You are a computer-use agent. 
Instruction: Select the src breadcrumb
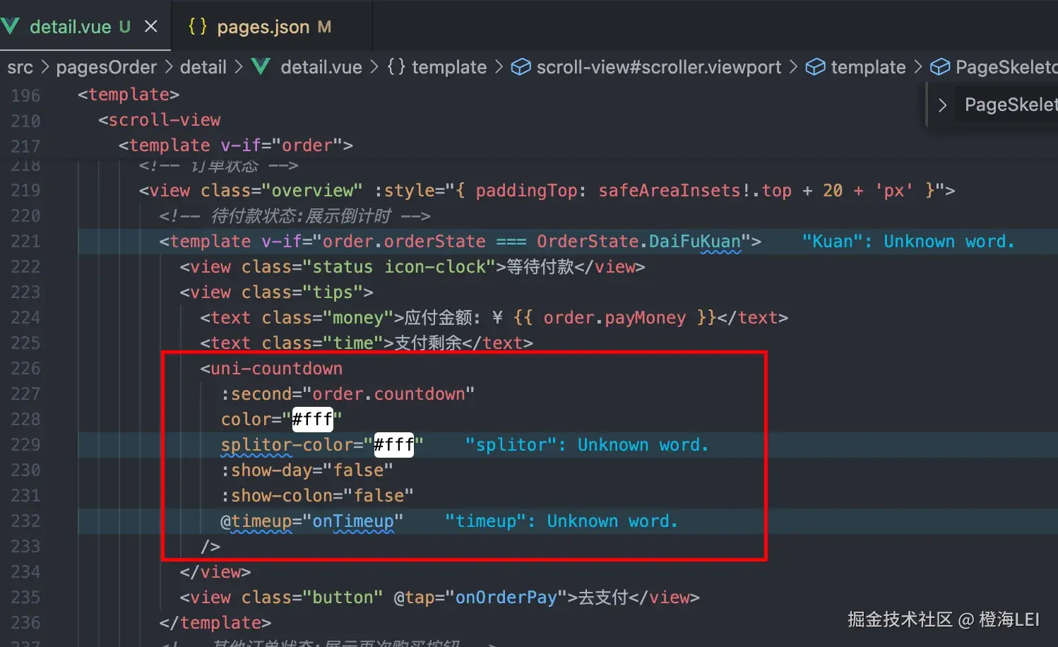pos(20,67)
